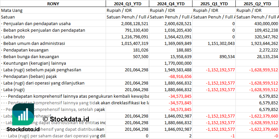Select cell value 791,330,430

click(x=137, y=30)
